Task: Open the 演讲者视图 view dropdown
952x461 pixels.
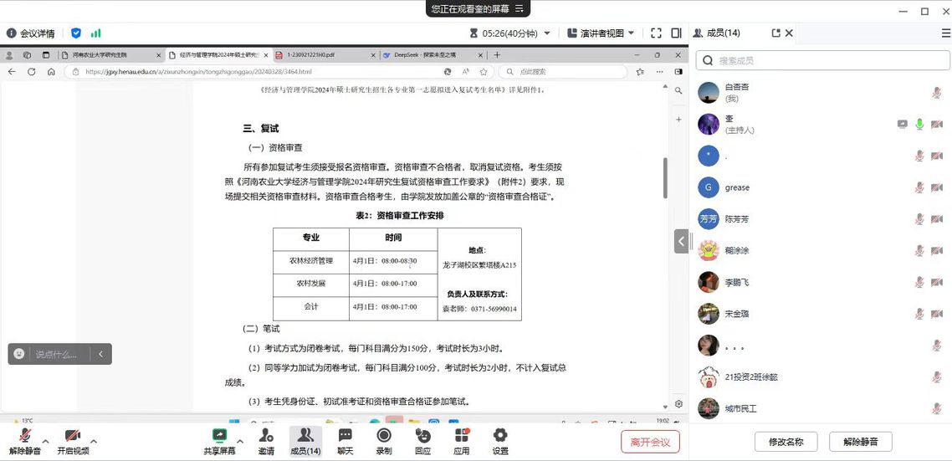Action: pos(601,33)
